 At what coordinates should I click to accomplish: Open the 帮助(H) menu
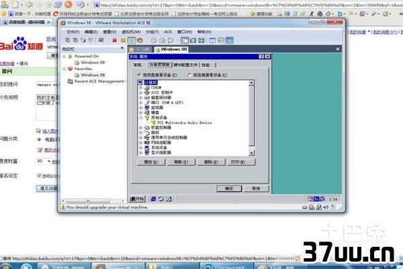(x=204, y=32)
